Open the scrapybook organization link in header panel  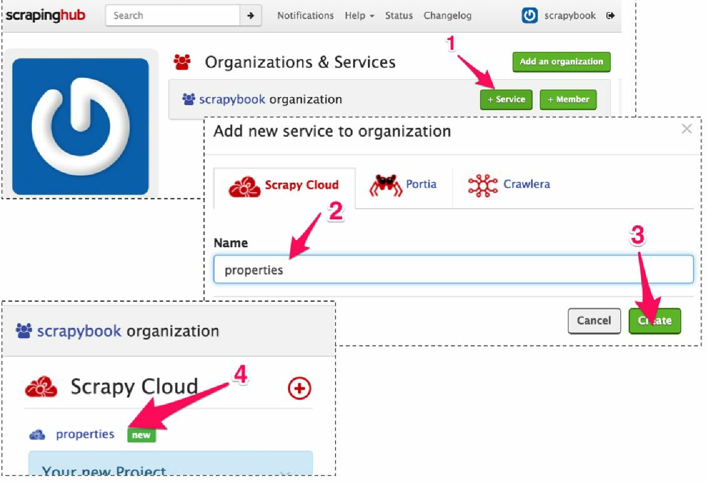pyautogui.click(x=232, y=100)
